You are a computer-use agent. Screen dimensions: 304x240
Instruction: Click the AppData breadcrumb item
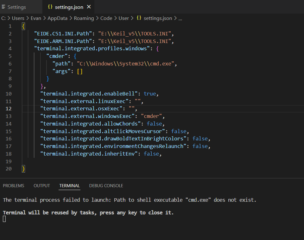pyautogui.click(x=57, y=18)
